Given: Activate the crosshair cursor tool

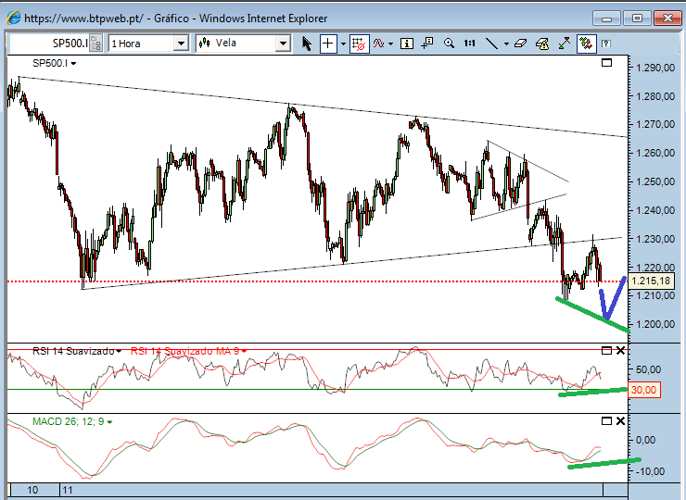Looking at the screenshot, I should pyautogui.click(x=328, y=44).
